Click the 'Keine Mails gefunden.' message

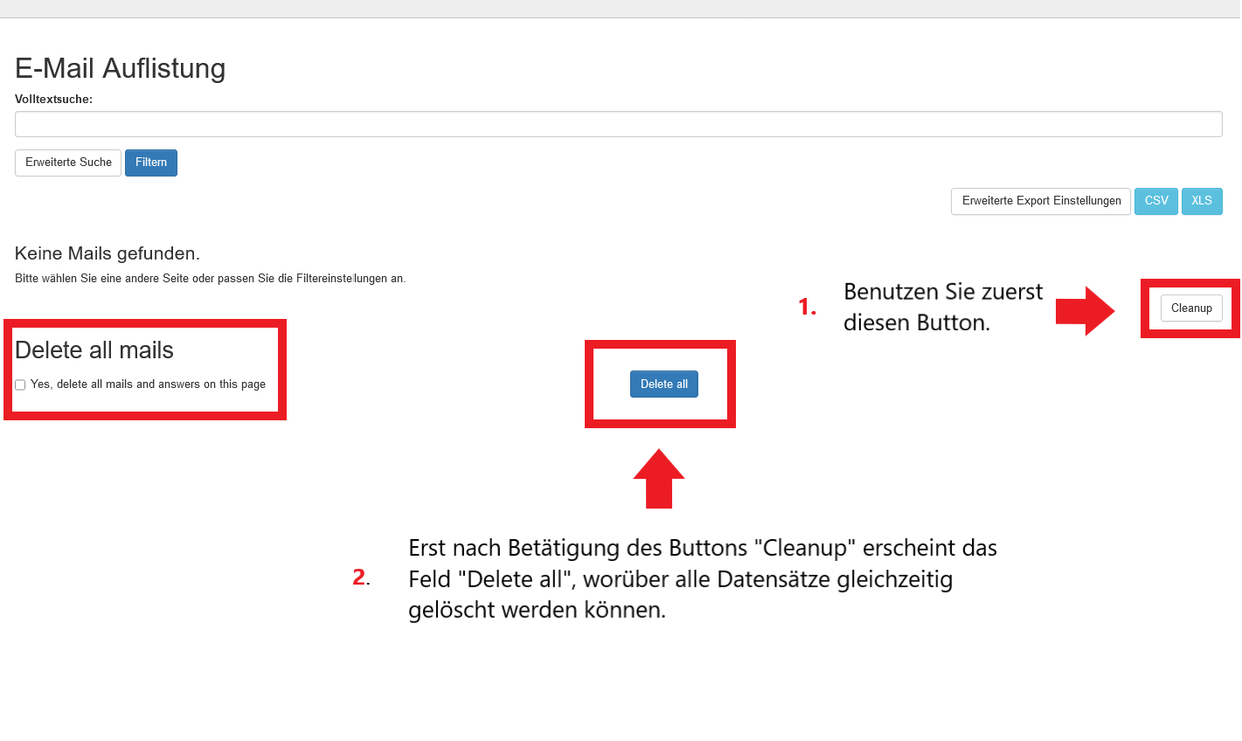pos(108,253)
